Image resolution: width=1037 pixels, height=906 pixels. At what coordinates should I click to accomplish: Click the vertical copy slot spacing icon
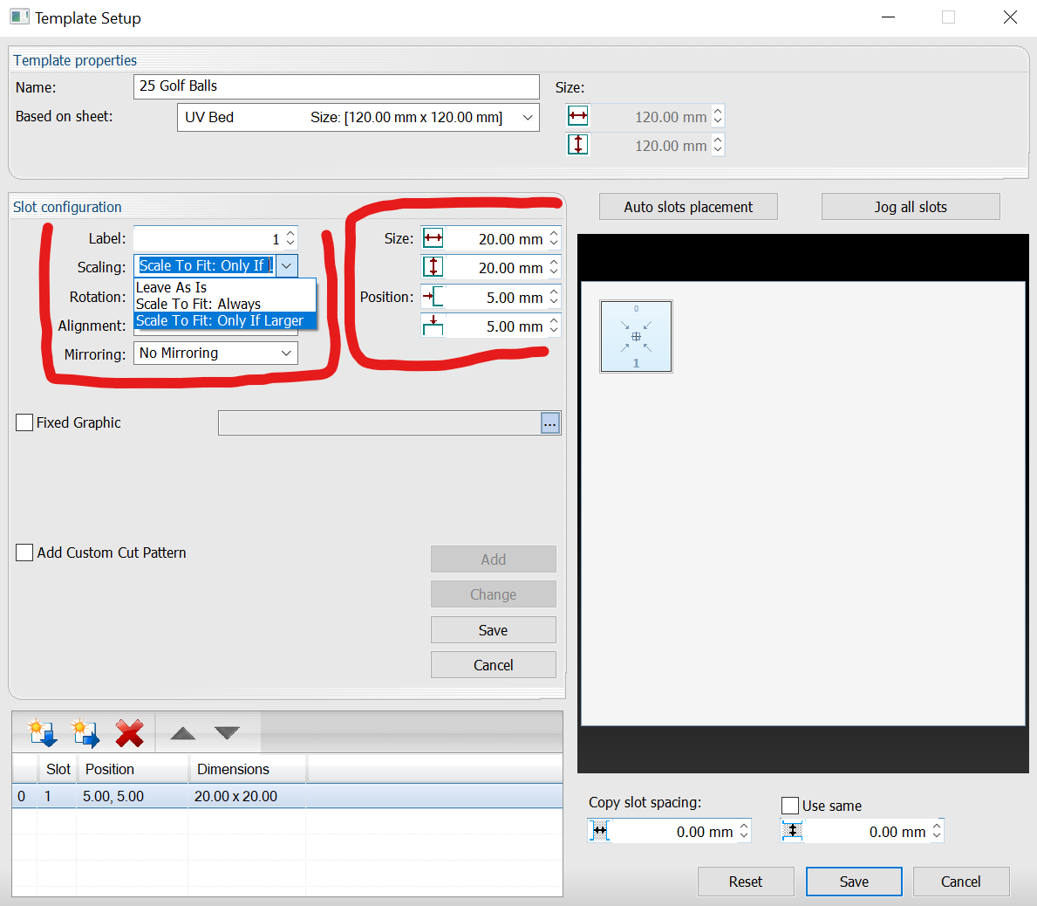pyautogui.click(x=792, y=831)
